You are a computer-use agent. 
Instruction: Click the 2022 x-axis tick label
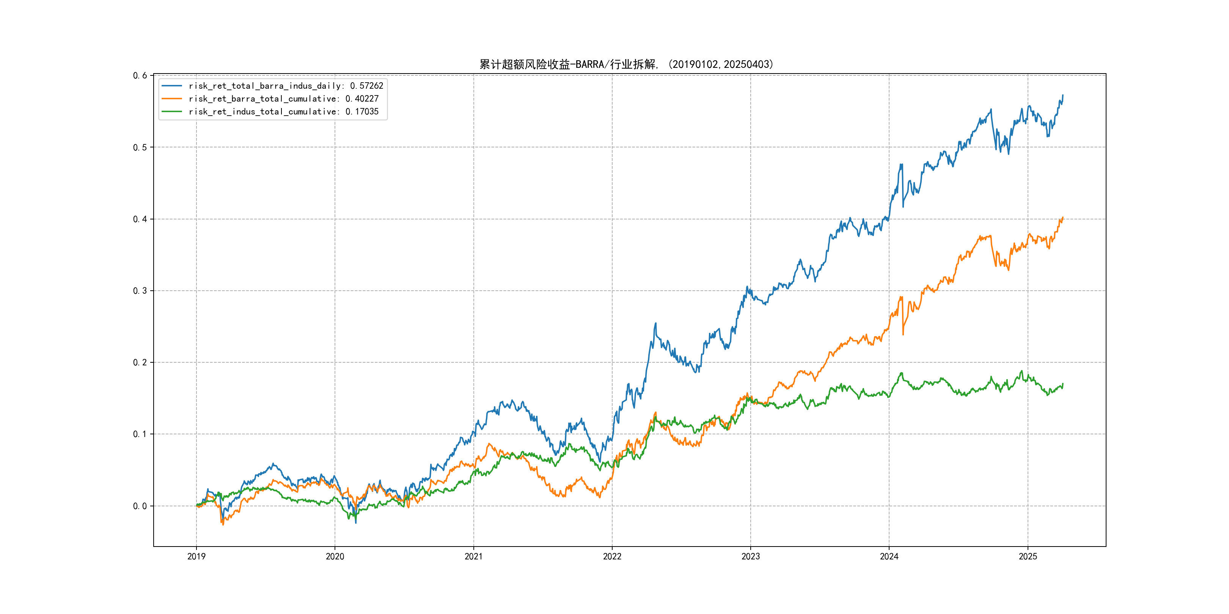(612, 556)
